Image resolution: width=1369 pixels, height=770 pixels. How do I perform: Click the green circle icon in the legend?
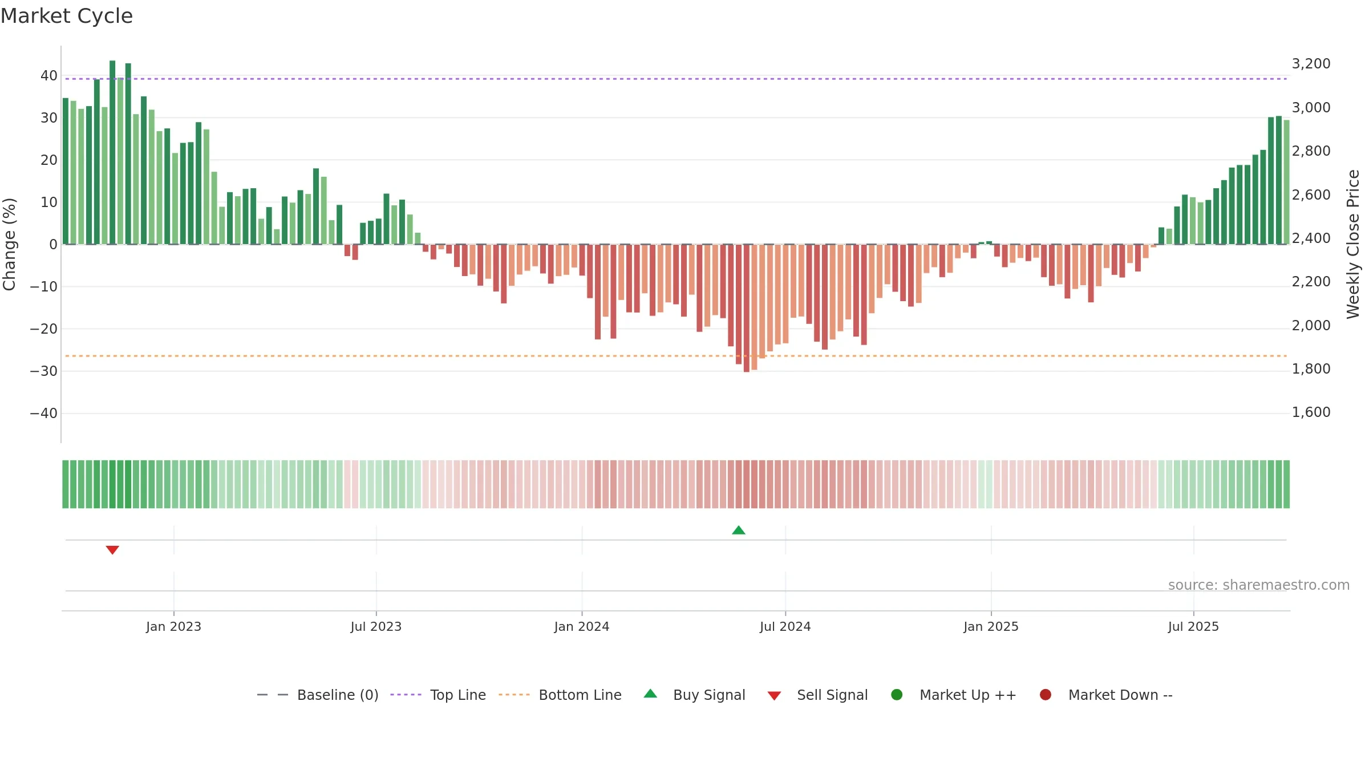(897, 695)
